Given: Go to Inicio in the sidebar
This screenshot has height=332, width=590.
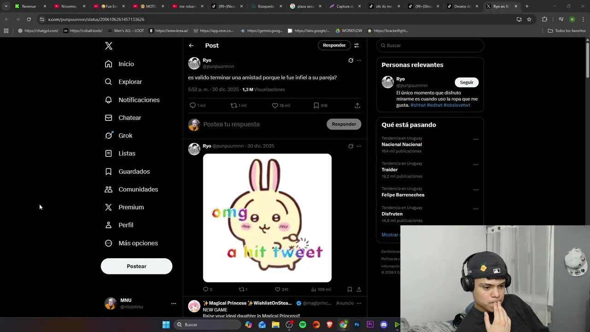Looking at the screenshot, I should [x=119, y=64].
